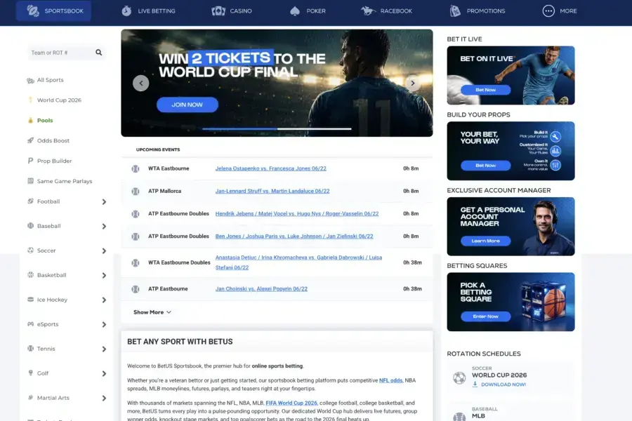Click the NFL odds link

tap(390, 380)
